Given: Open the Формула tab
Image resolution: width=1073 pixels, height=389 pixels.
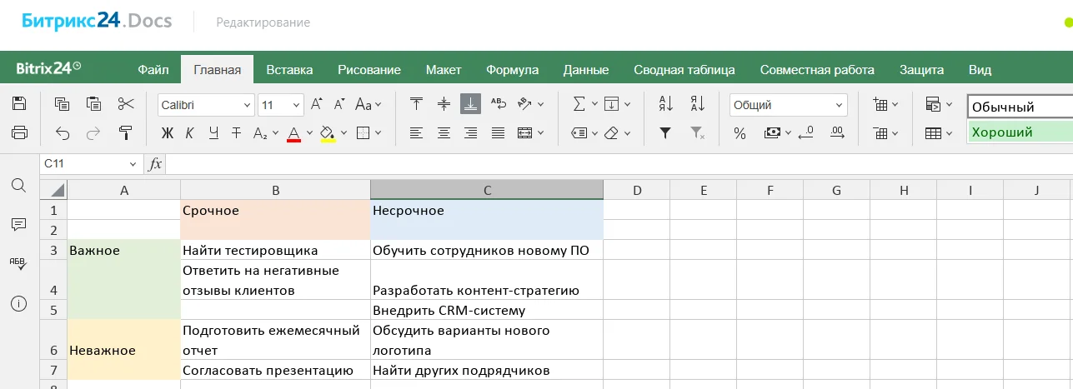Looking at the screenshot, I should tap(512, 70).
